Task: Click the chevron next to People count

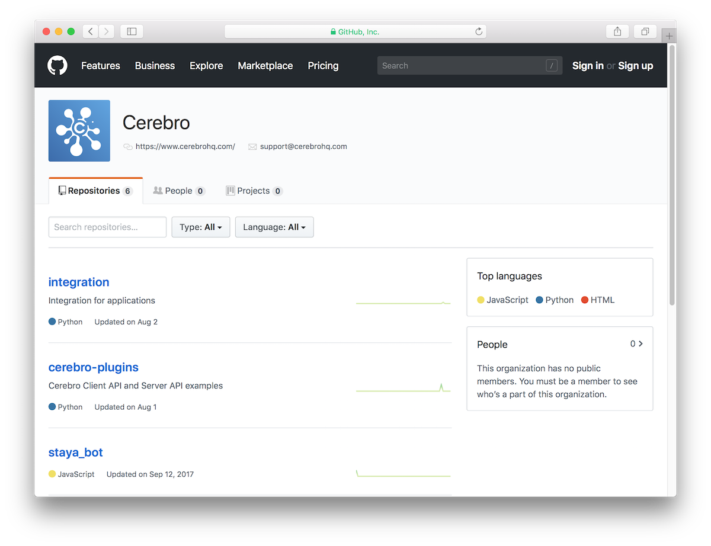Action: 640,343
